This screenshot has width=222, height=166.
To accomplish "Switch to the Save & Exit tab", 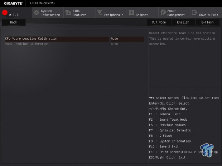I will (206, 12).
